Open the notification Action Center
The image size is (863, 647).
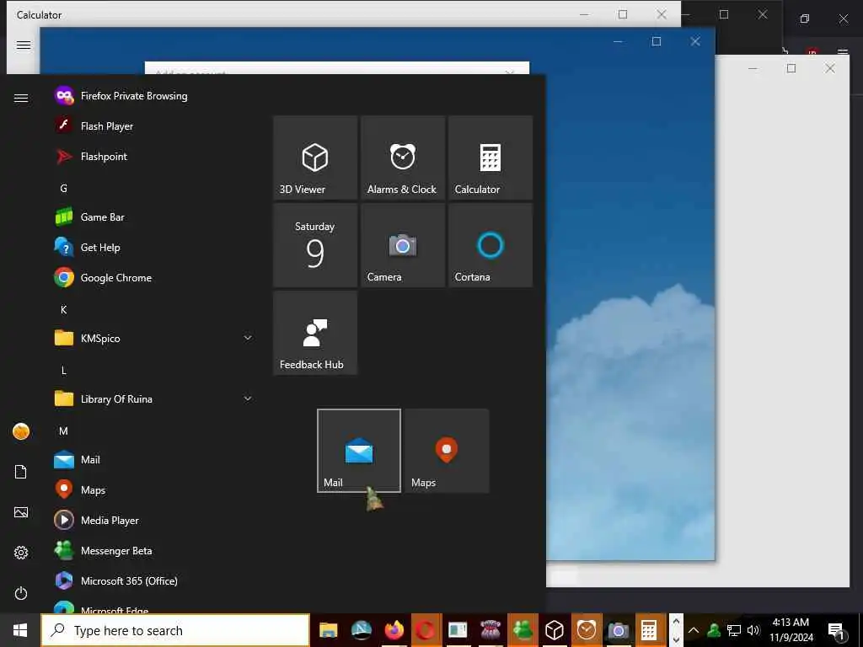837,630
